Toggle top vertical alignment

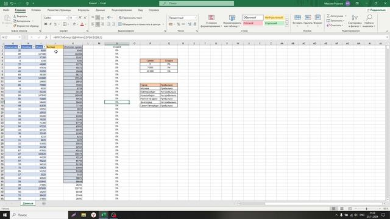click(x=93, y=18)
